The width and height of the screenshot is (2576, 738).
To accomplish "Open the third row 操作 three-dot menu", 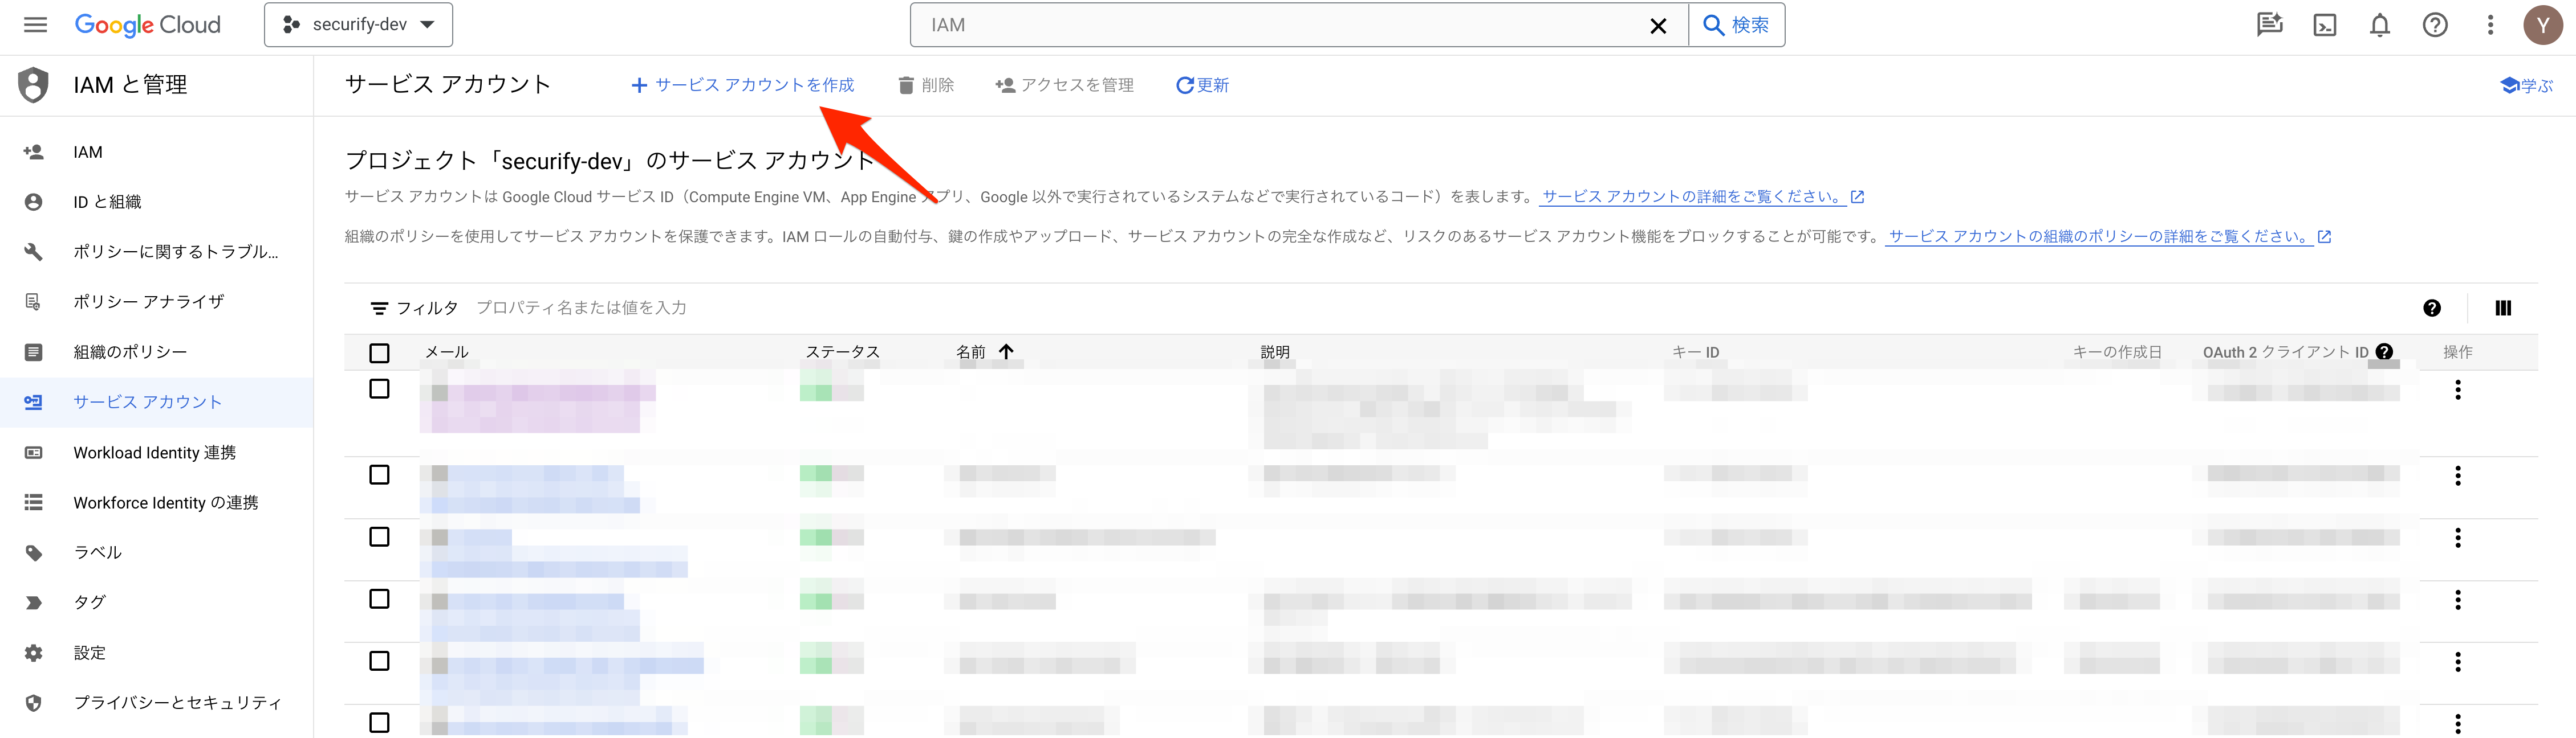I will point(2458,538).
